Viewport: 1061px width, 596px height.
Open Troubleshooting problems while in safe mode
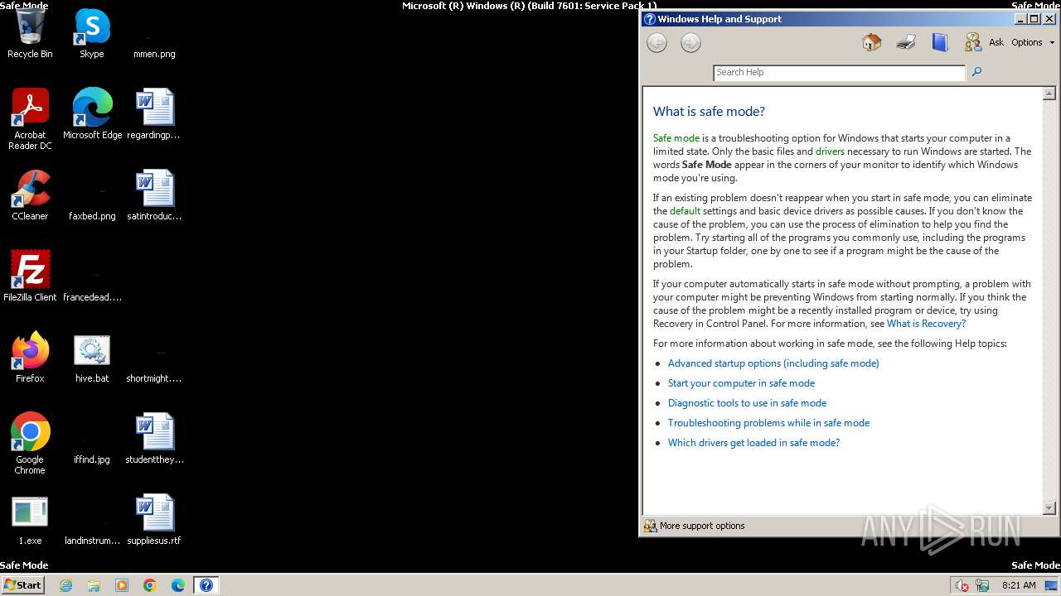[768, 423]
